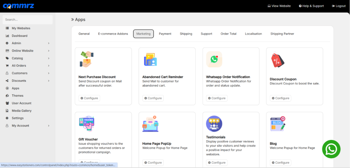Focus the sidebar Search field

pos(28,20)
